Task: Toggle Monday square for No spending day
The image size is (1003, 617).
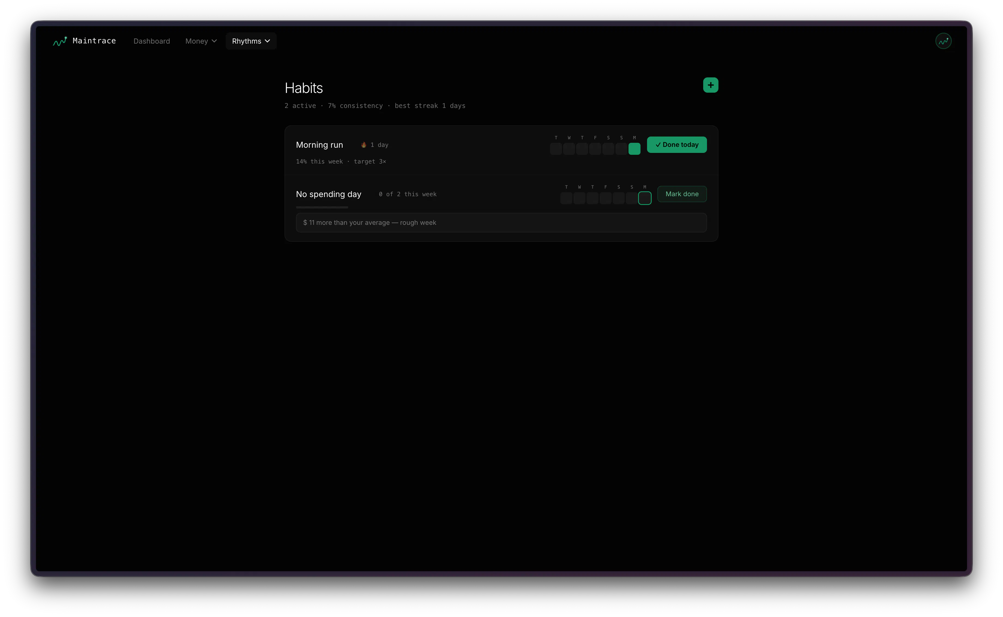Action: coord(645,198)
